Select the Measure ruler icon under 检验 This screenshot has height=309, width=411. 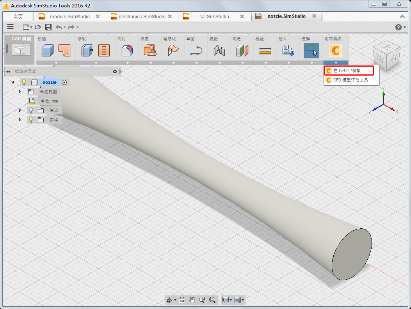point(265,51)
